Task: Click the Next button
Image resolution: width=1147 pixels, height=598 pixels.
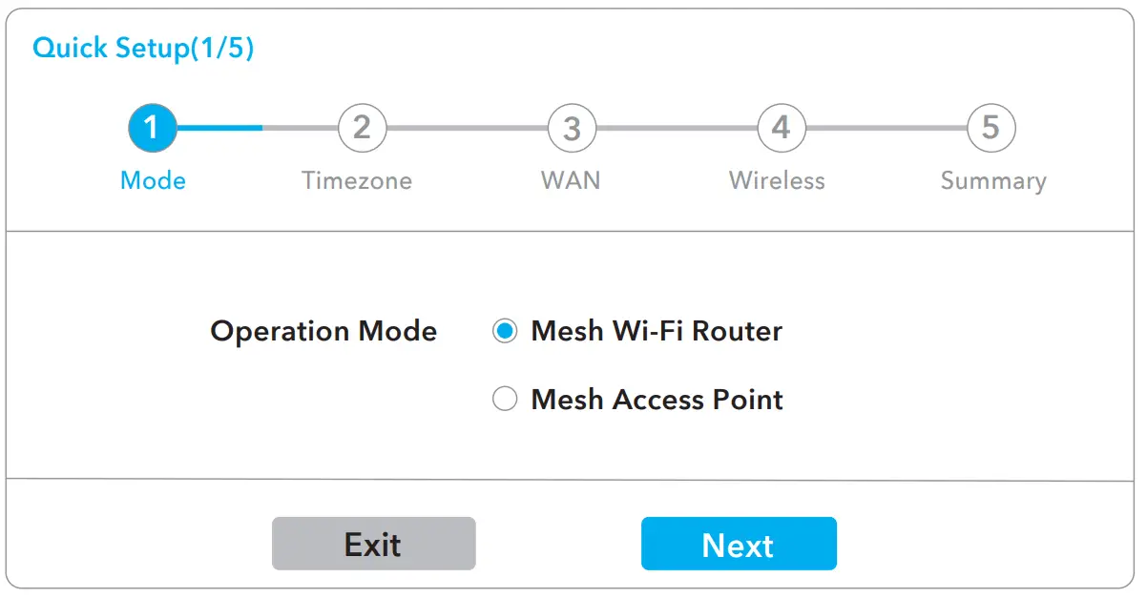Action: [739, 544]
